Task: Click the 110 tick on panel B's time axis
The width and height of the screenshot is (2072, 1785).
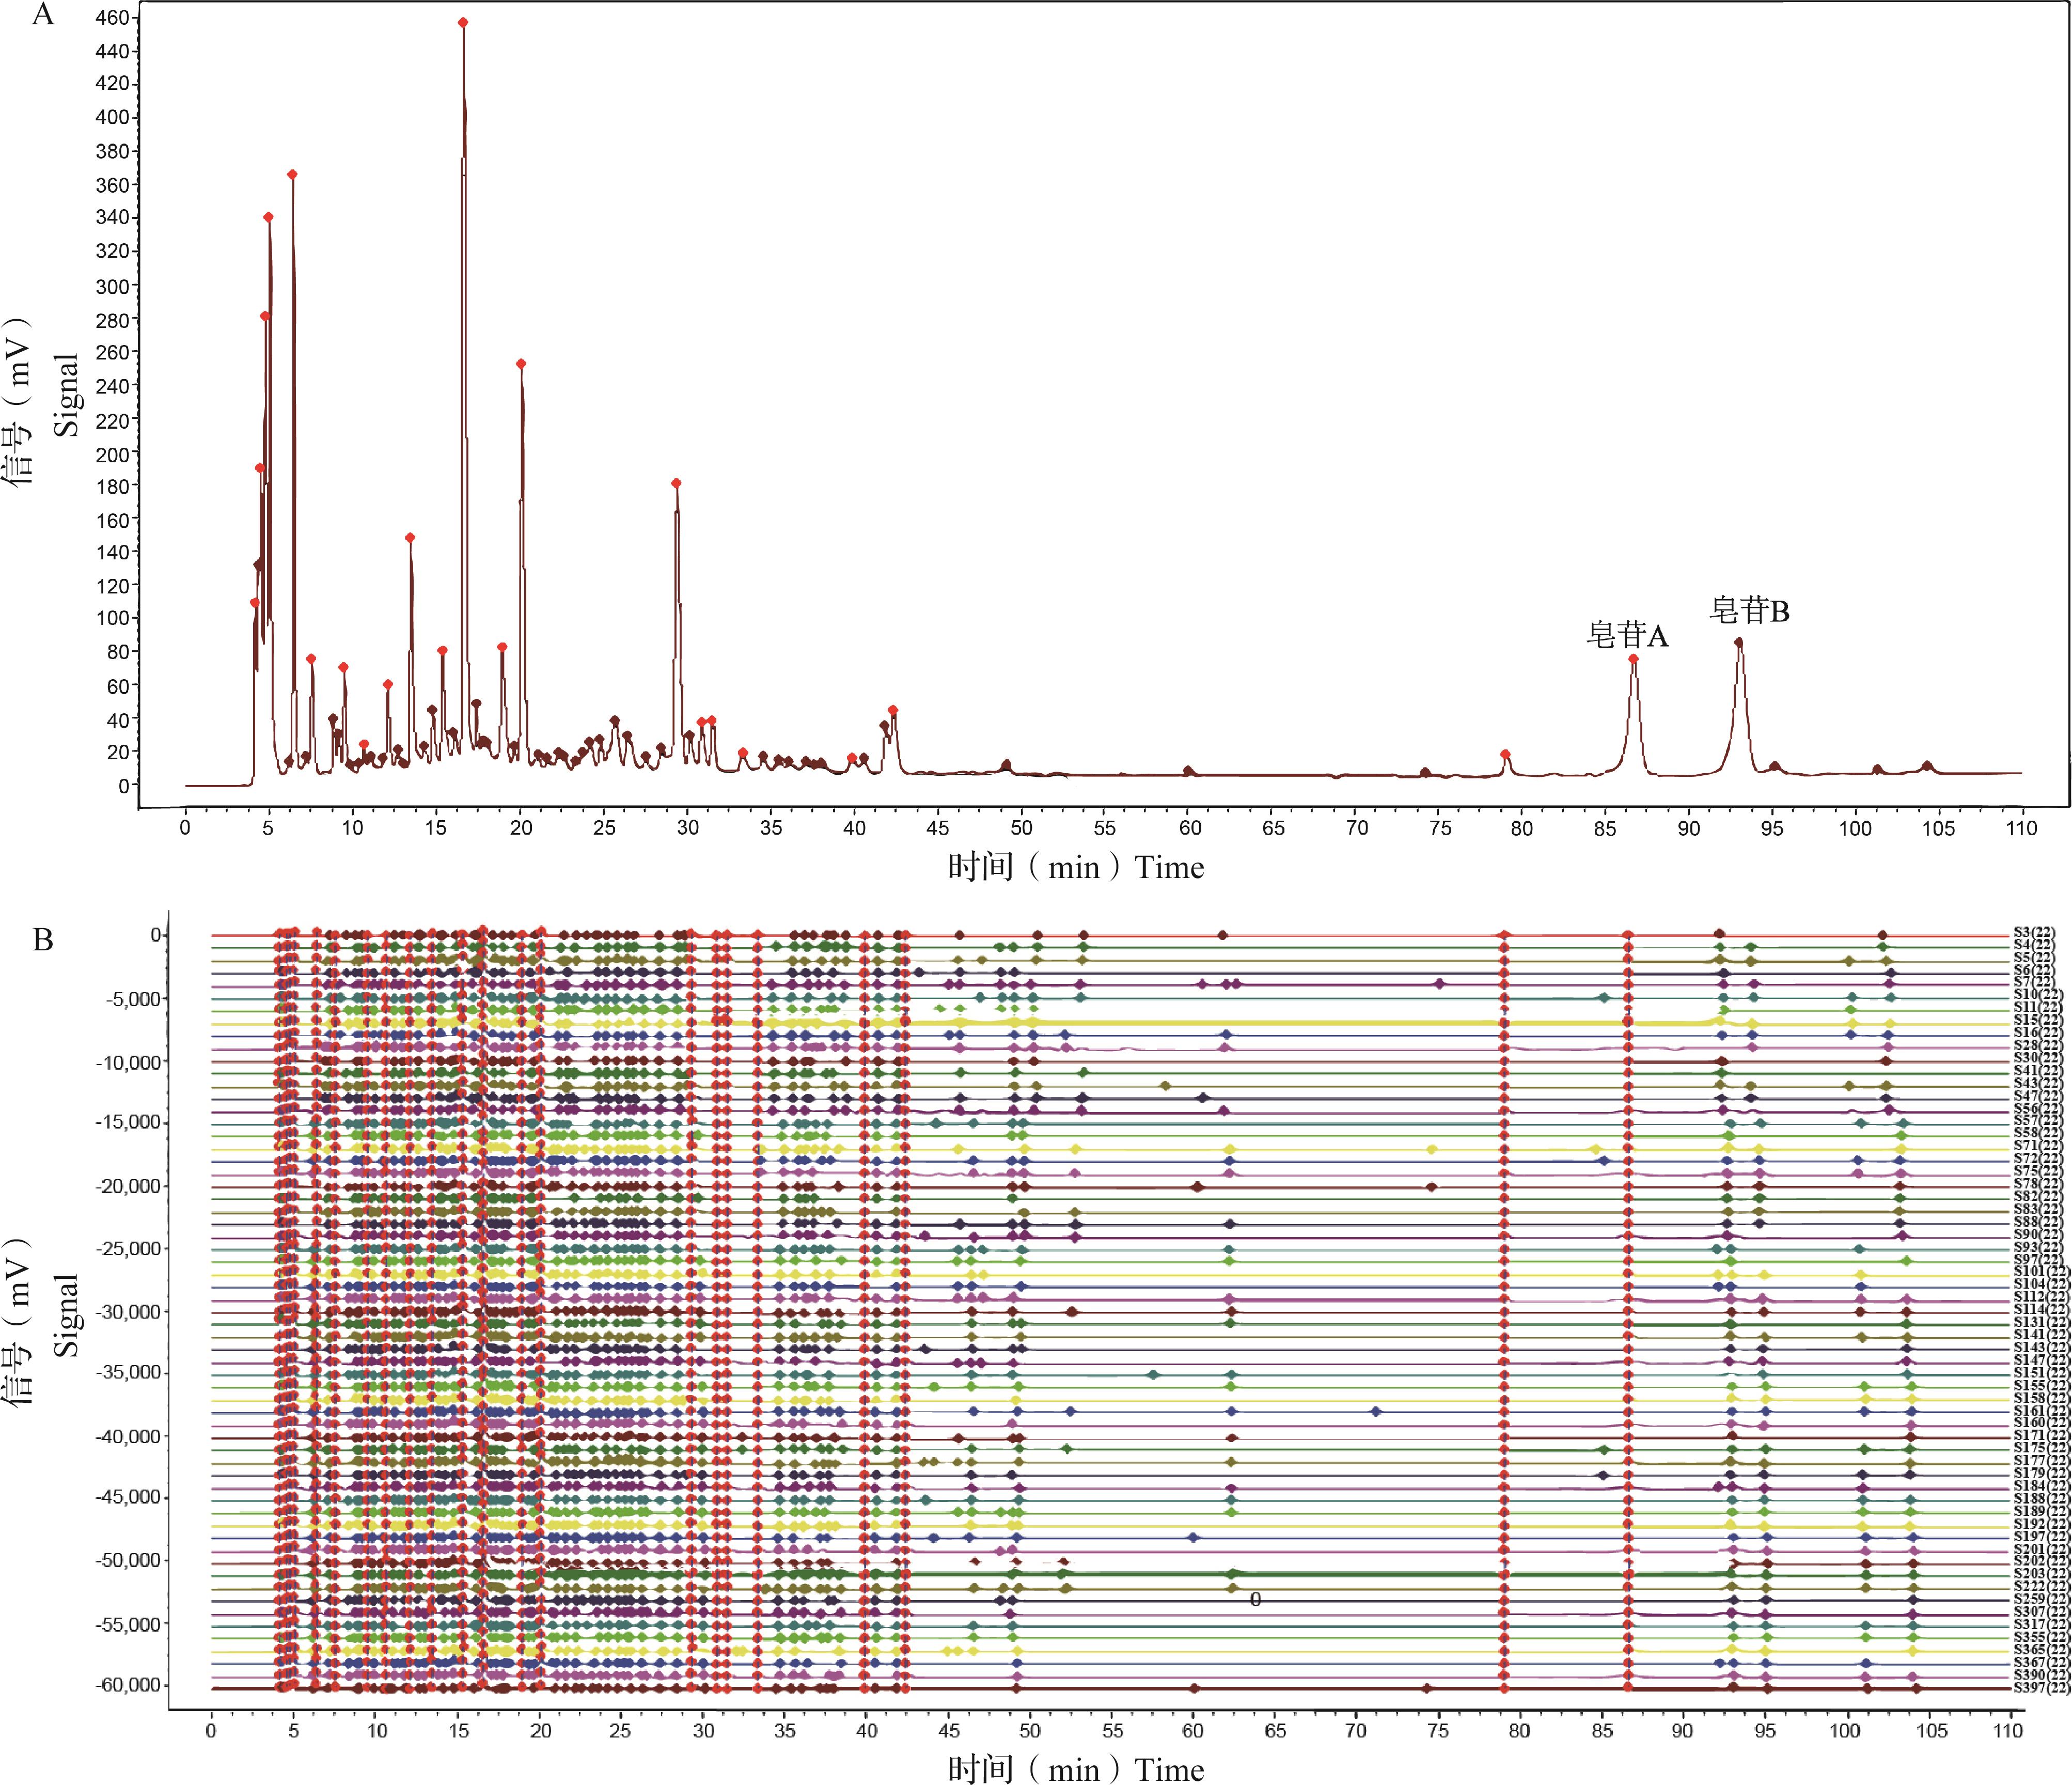Action: 2008,1730
